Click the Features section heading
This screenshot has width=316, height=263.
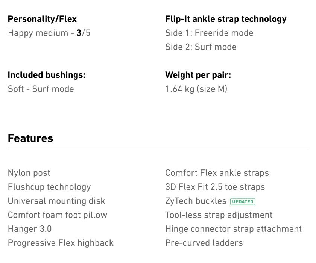tap(30, 138)
